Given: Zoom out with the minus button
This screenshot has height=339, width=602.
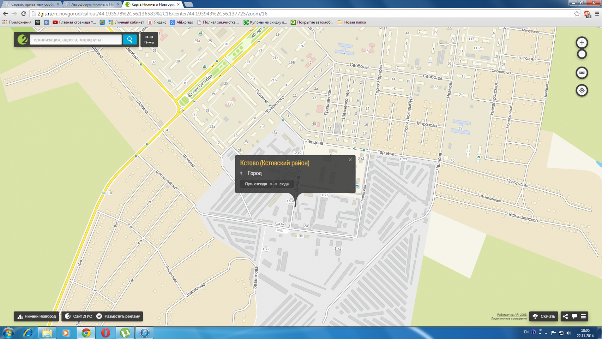Looking at the screenshot, I should pyautogui.click(x=582, y=54).
